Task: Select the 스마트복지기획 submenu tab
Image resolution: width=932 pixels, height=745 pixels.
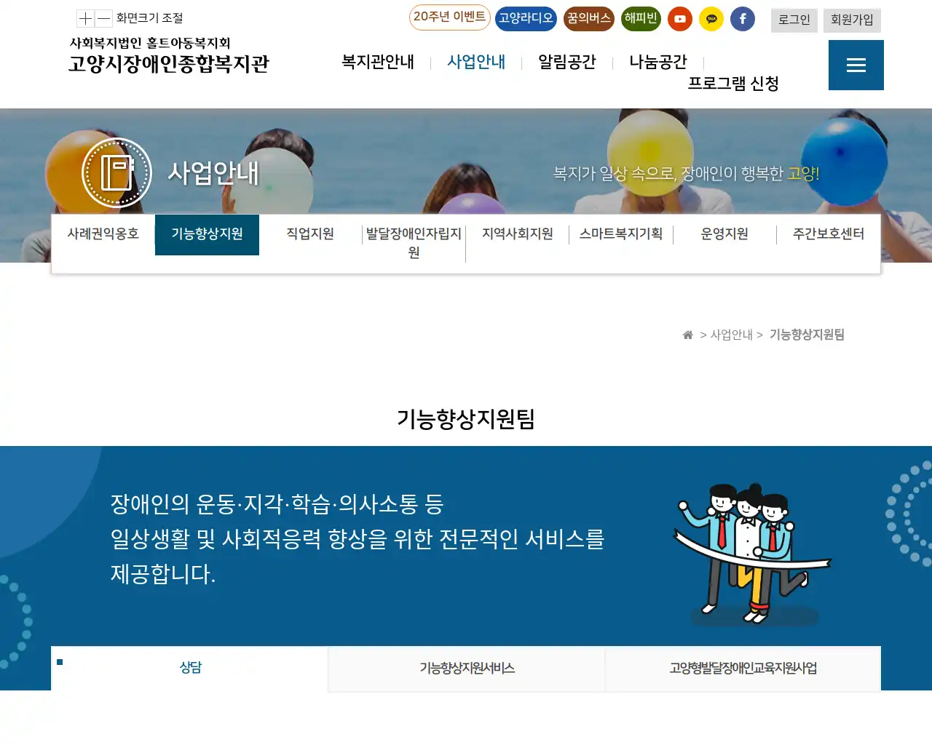Action: (x=621, y=234)
